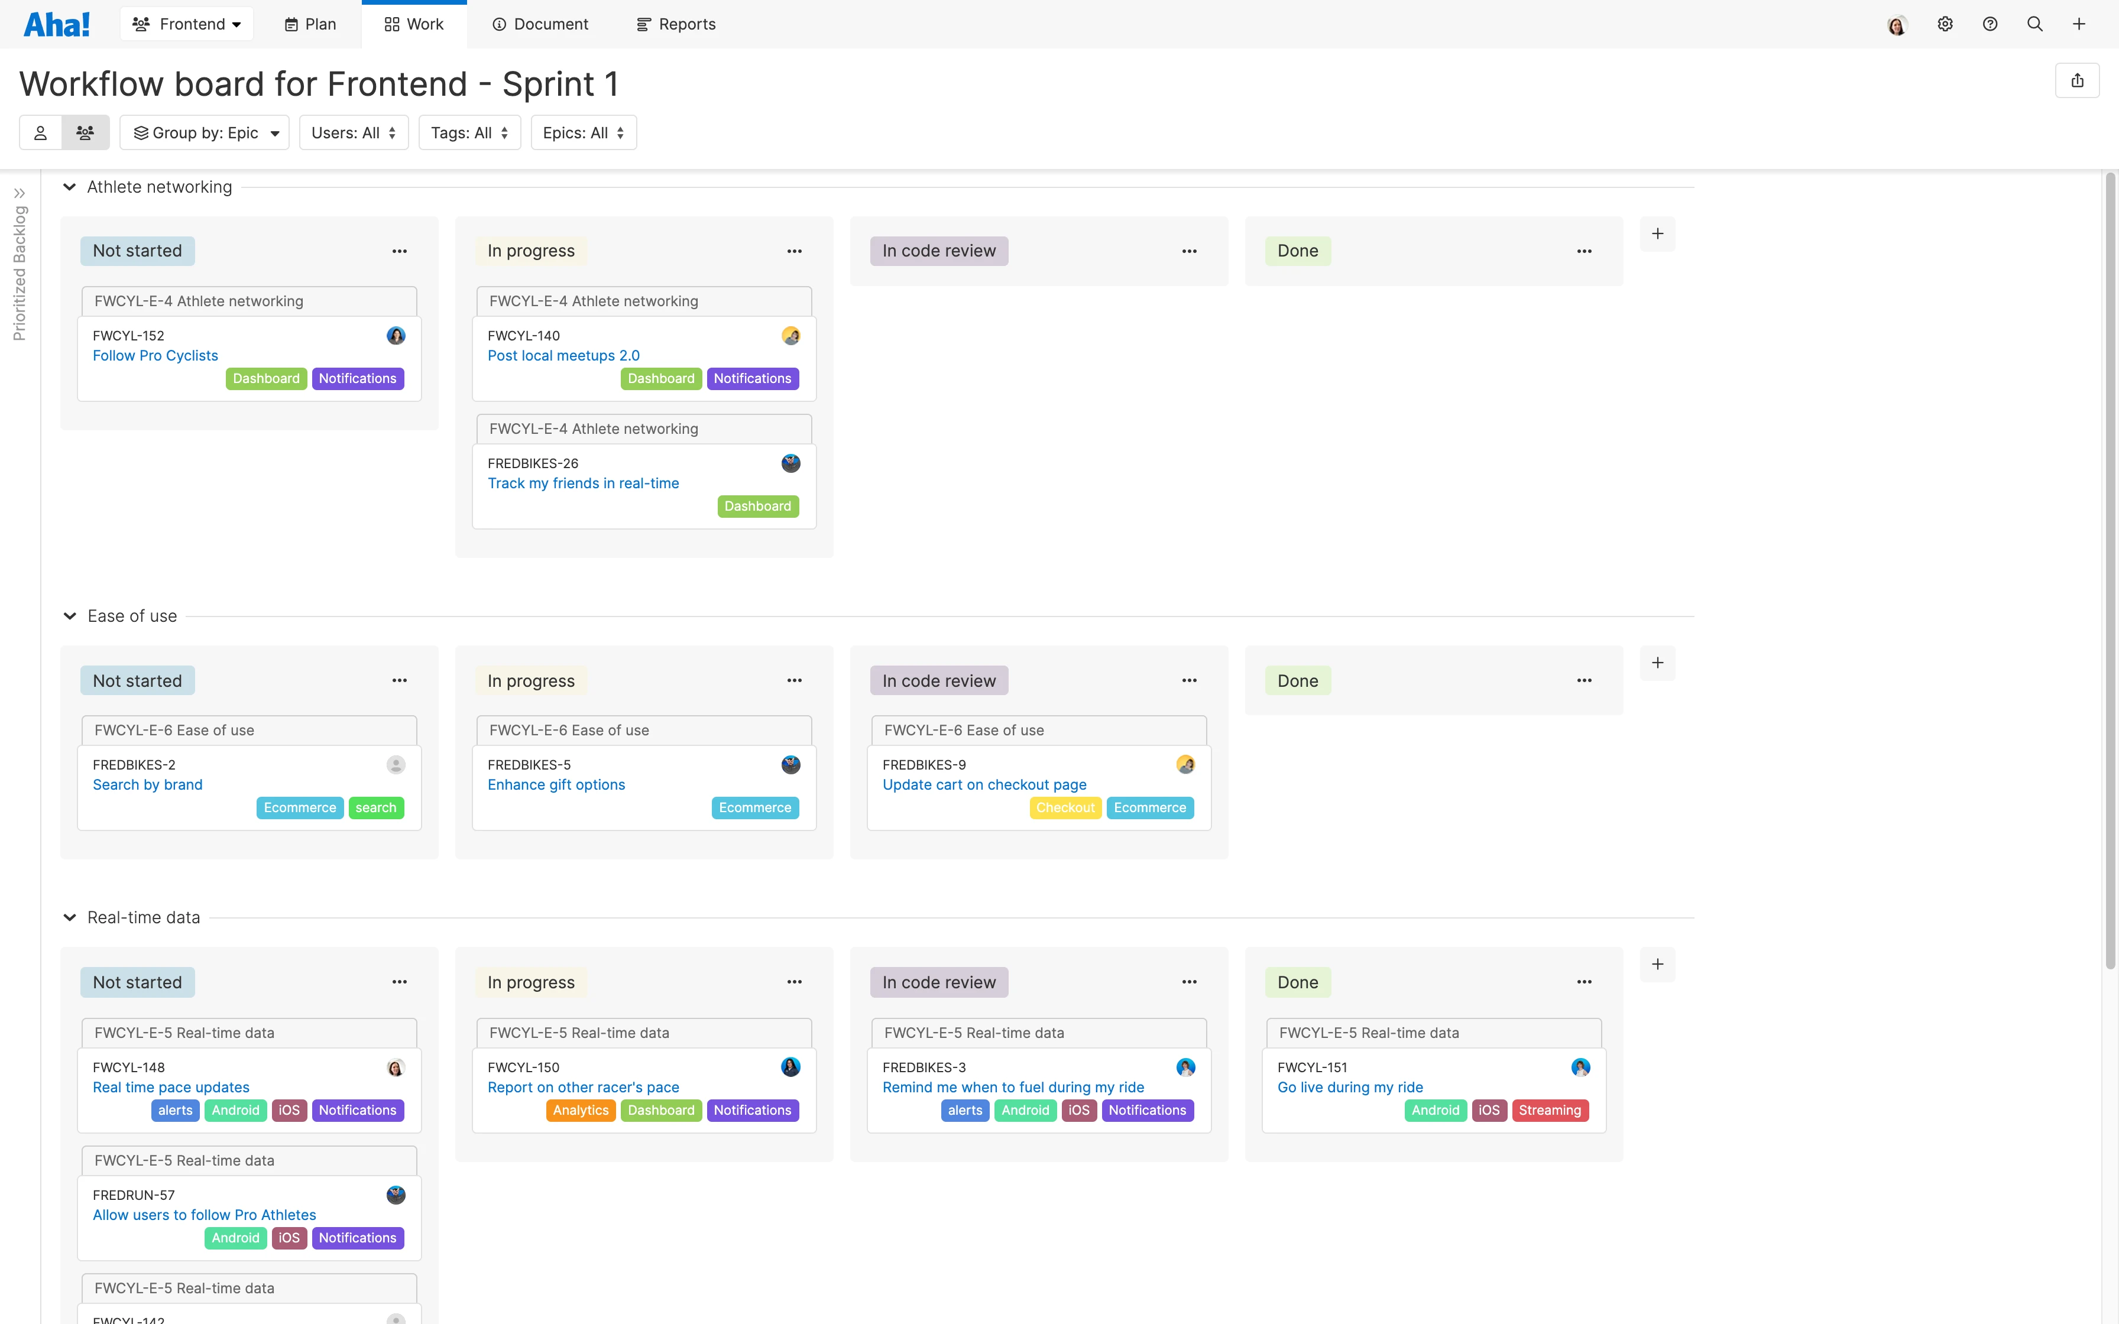
Task: Click the help question mark icon
Action: [x=1990, y=24]
